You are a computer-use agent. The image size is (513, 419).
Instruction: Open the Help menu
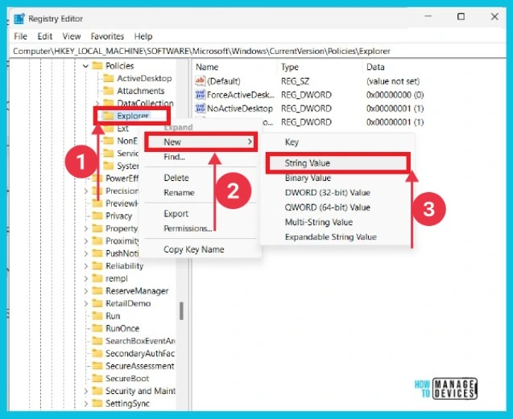pyautogui.click(x=143, y=36)
